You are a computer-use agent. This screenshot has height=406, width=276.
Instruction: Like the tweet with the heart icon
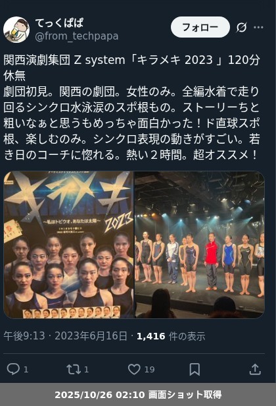[x=134, y=369]
